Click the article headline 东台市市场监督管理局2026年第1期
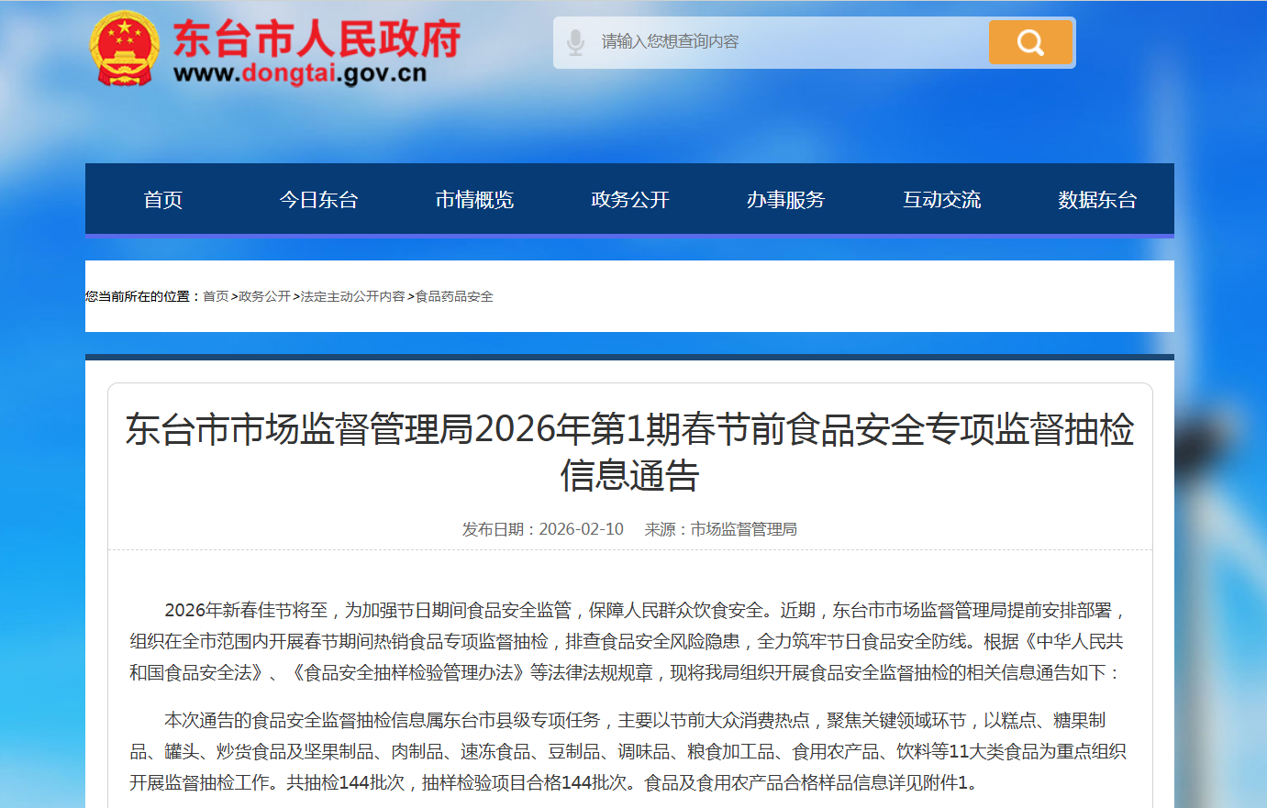 click(630, 452)
